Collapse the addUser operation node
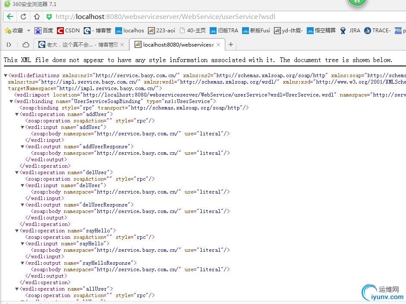406x304 pixels. click(x=17, y=114)
